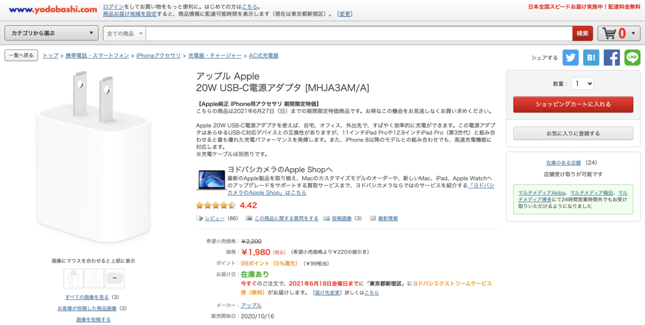Viewport: 645px width, 325px height.
Task: Click the yodobashi.com logo
Action: [53, 10]
